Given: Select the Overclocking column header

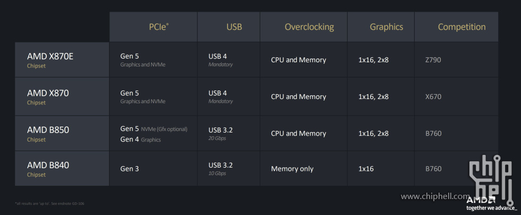Looking at the screenshot, I should 309,27.
